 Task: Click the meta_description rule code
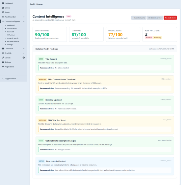point(165,140)
